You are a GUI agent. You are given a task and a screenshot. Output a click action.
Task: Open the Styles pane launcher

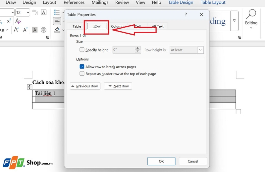(239, 37)
